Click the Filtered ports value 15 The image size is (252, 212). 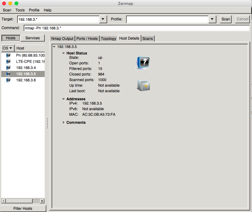(100, 69)
